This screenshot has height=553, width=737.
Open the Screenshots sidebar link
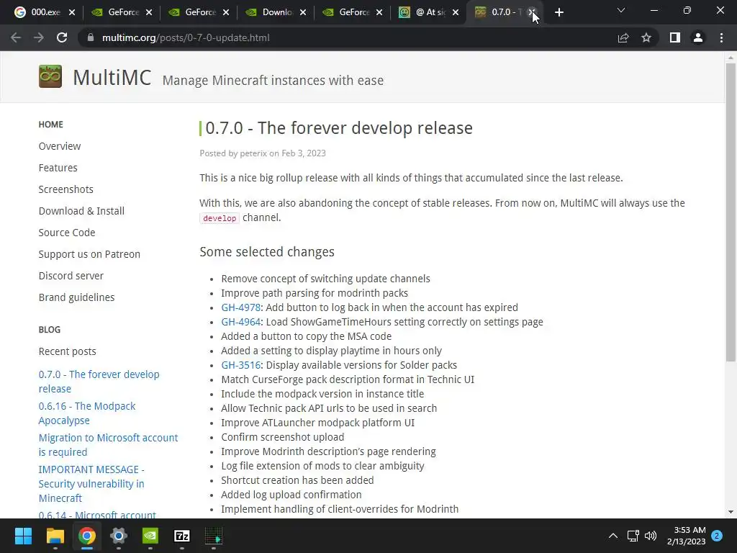(65, 189)
